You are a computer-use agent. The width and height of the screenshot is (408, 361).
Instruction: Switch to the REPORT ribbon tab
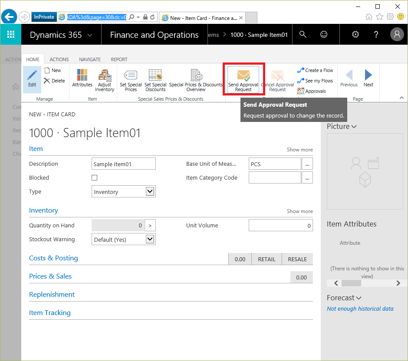click(119, 59)
